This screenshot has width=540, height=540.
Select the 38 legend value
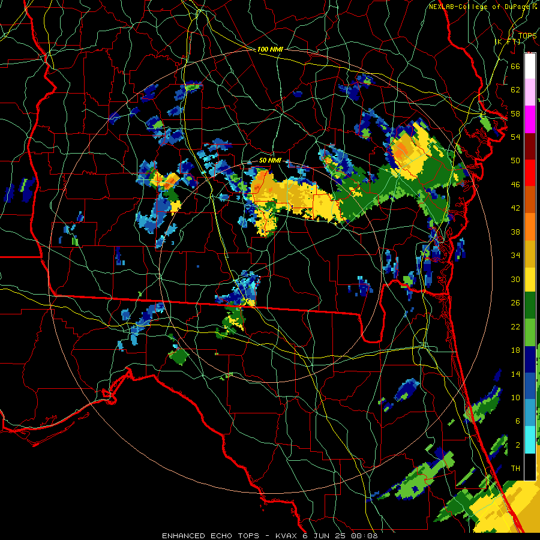(x=515, y=232)
